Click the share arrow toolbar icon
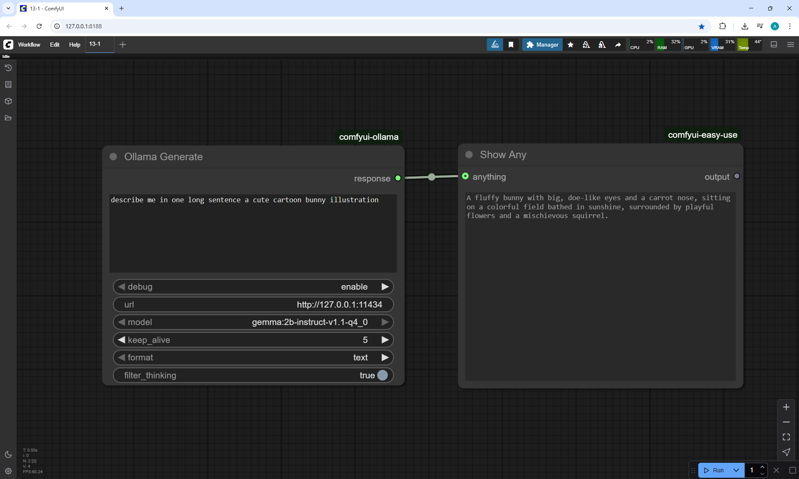Viewport: 799px width, 479px height. pos(618,45)
